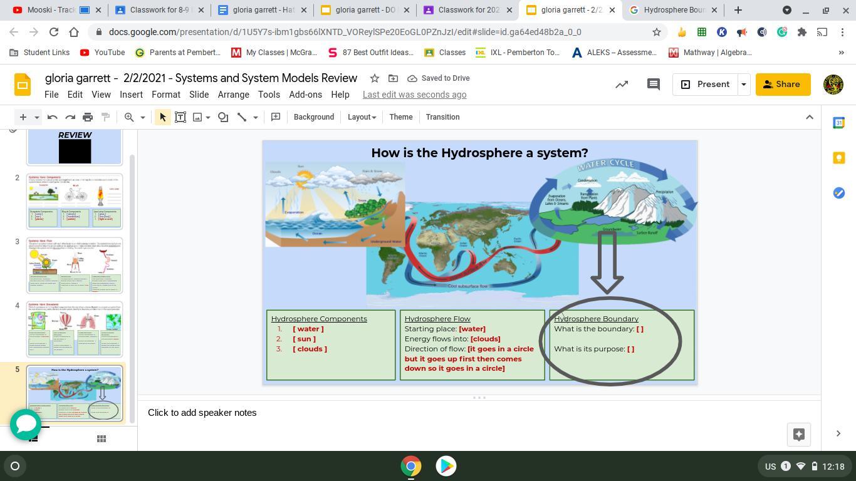The image size is (856, 481).
Task: Open the Layout dropdown
Action: [362, 117]
